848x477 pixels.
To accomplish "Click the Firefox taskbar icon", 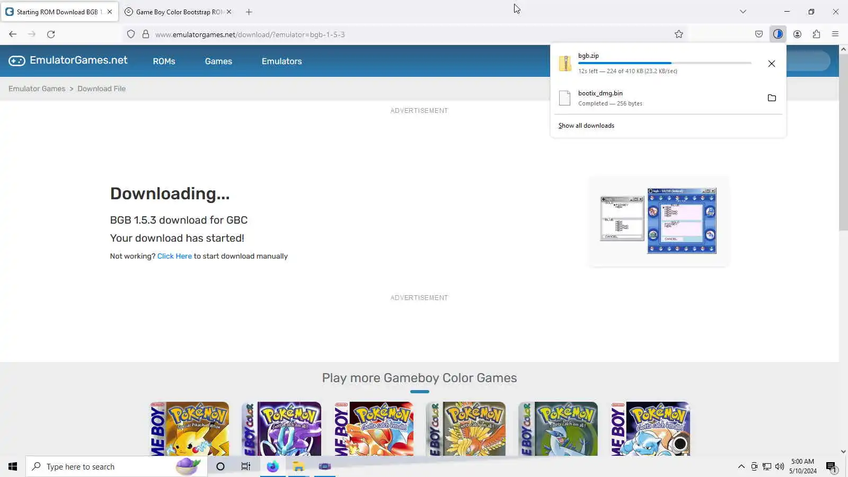I will coord(272,466).
